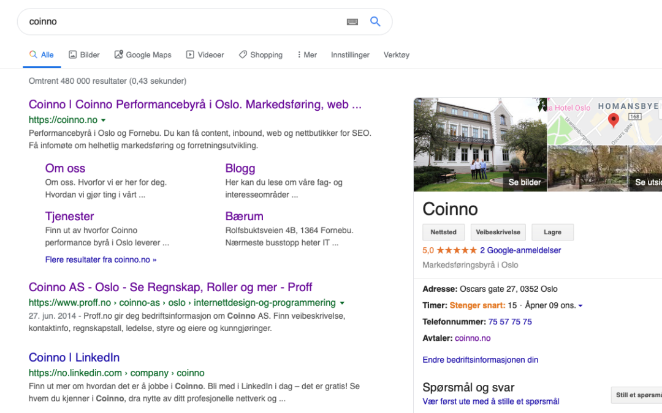The height and width of the screenshot is (413, 662).
Task: Click the Coinno heading in the knowledge panel
Action: pyautogui.click(x=450, y=209)
